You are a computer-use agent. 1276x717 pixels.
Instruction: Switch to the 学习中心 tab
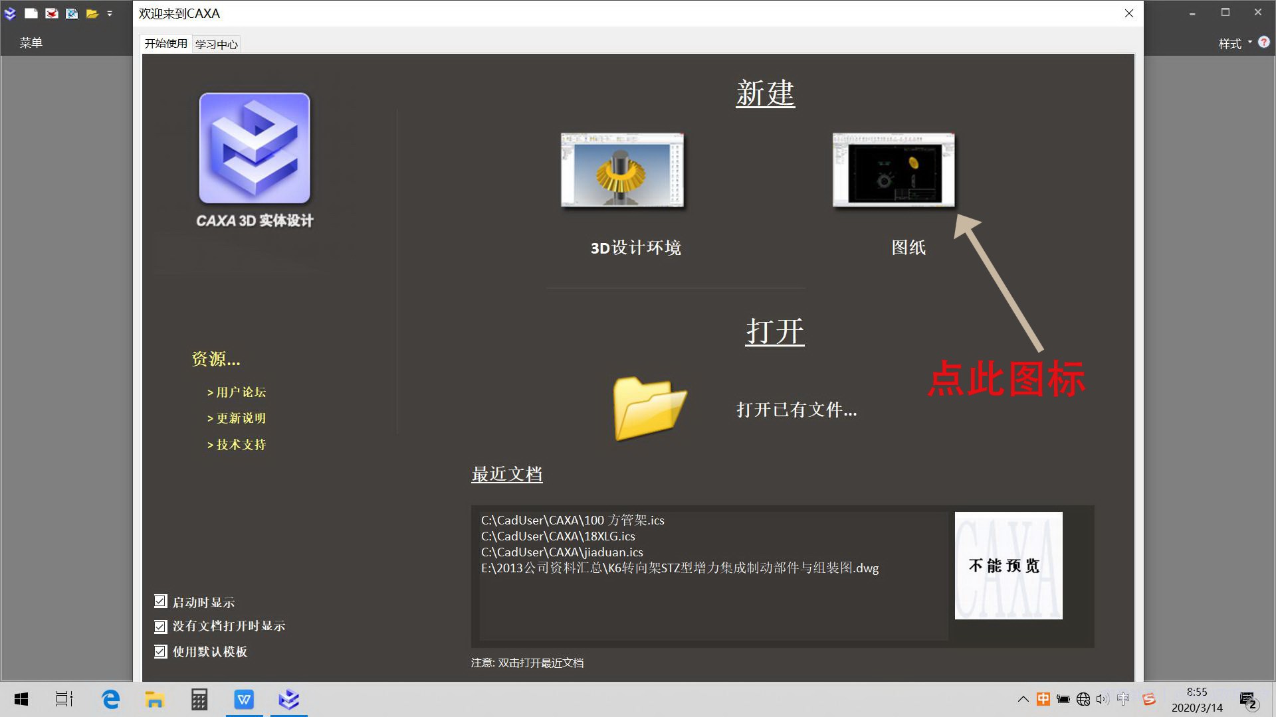click(x=216, y=44)
